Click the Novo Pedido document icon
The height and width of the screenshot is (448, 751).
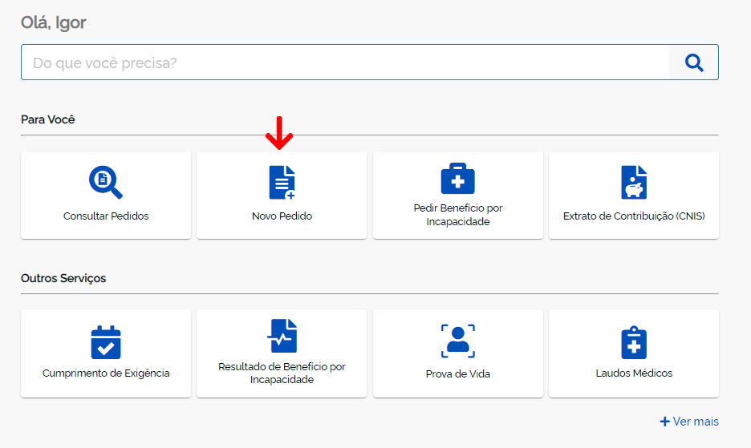pyautogui.click(x=282, y=182)
